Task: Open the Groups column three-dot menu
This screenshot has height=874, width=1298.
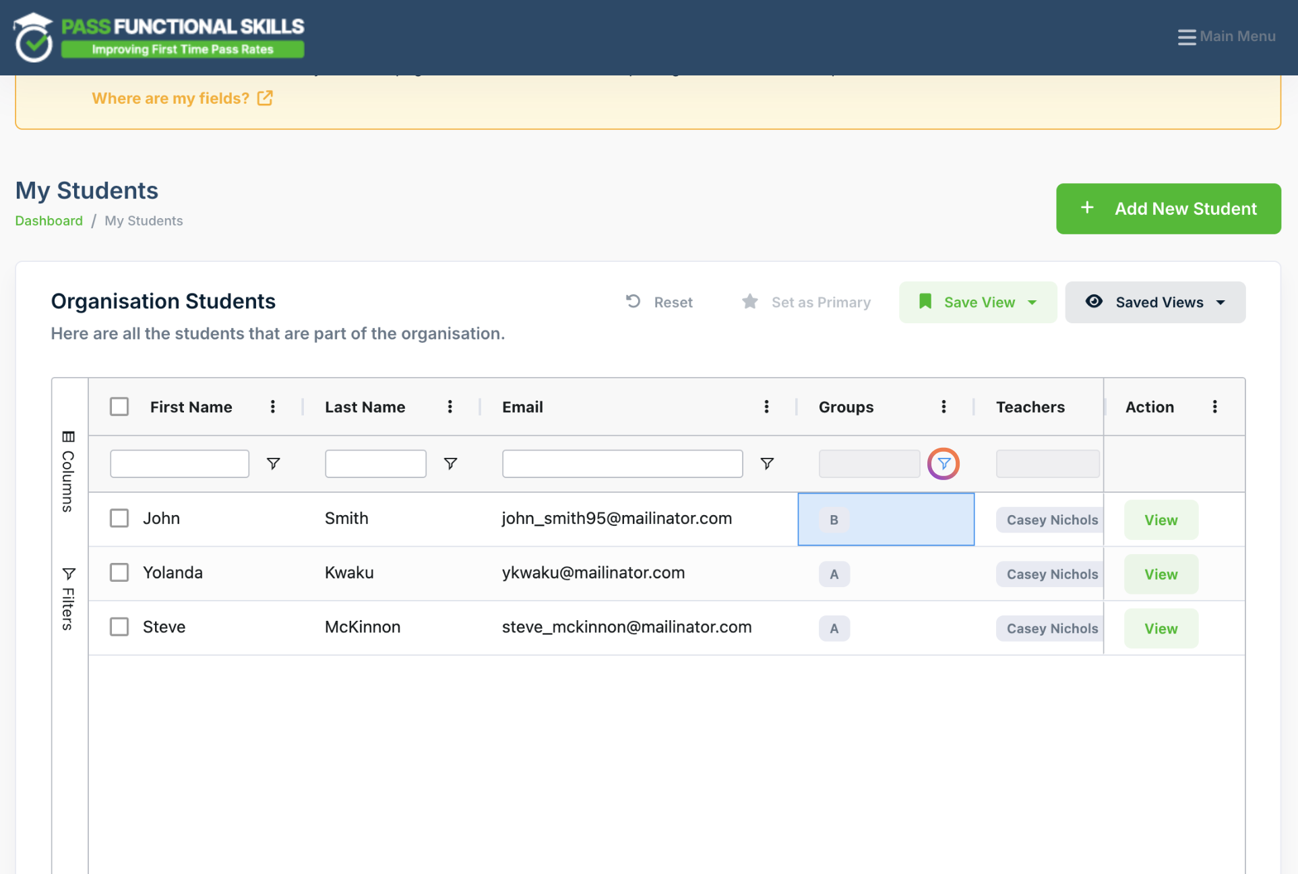Action: [x=944, y=407]
